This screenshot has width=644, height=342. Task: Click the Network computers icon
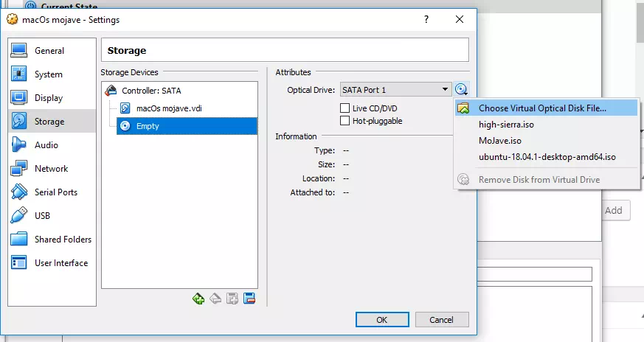click(x=19, y=168)
